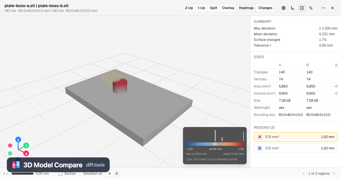Click the Bounding box row label
Screen dimensions: 341x179
click(x=265, y=115)
